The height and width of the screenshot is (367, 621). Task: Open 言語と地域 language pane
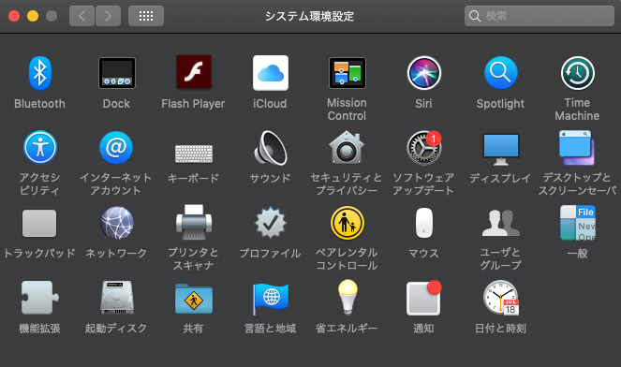271,299
